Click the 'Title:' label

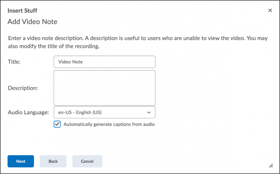click(x=14, y=62)
